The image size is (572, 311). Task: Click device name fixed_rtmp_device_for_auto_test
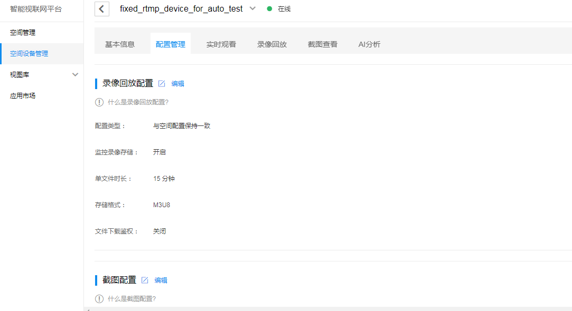click(x=181, y=9)
